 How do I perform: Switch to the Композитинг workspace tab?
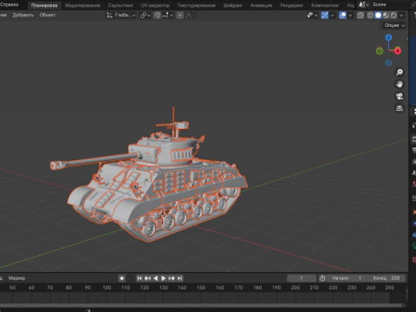[x=325, y=5]
